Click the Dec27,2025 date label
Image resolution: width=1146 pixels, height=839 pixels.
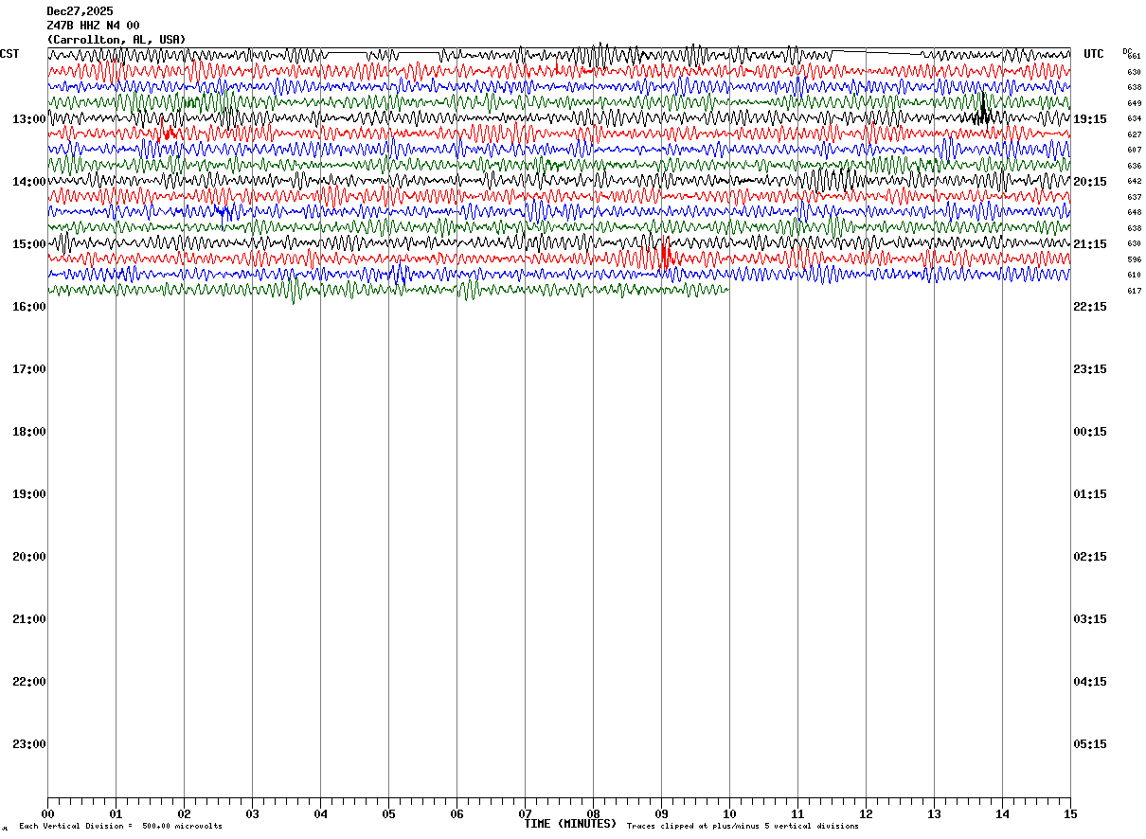tap(80, 11)
